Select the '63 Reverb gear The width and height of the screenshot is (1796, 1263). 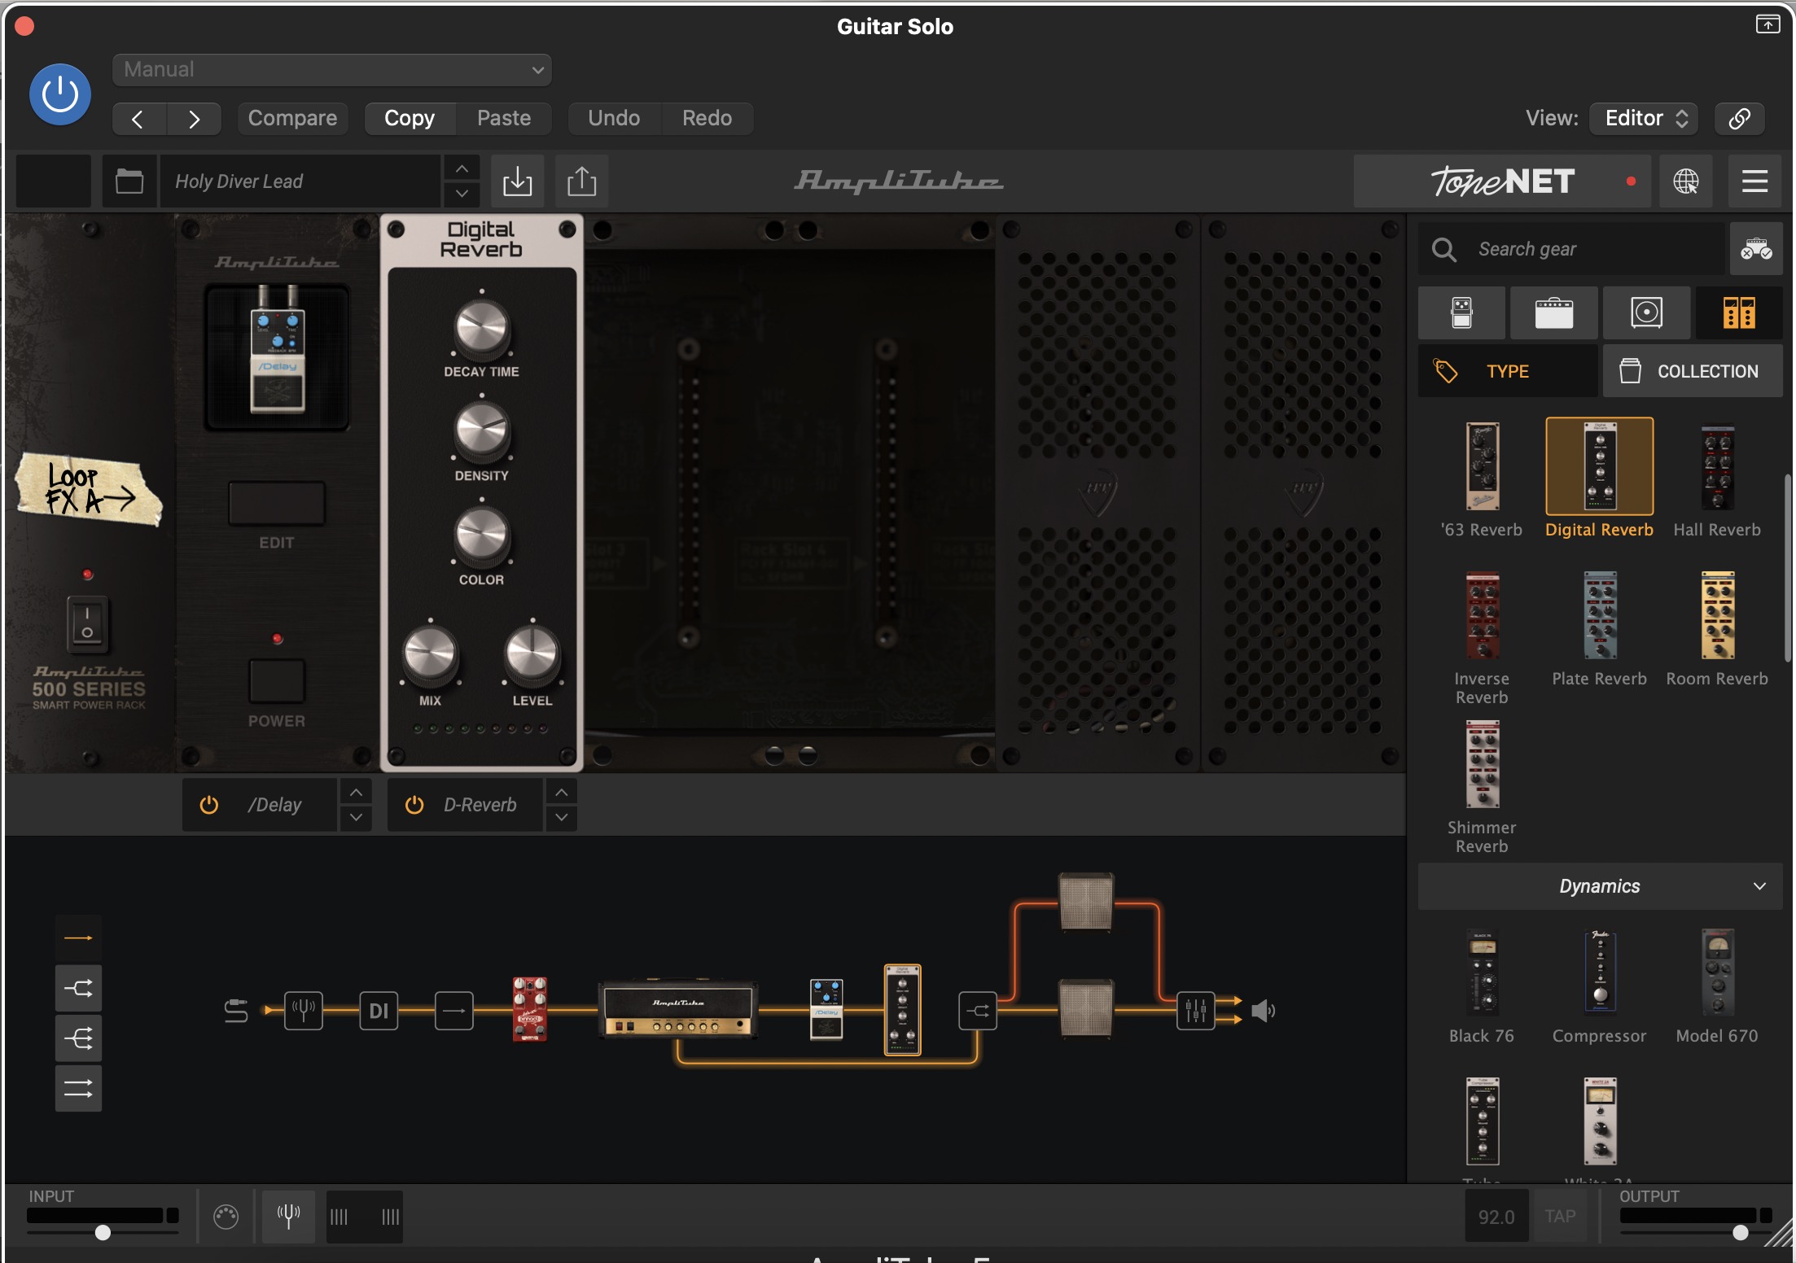[1482, 479]
